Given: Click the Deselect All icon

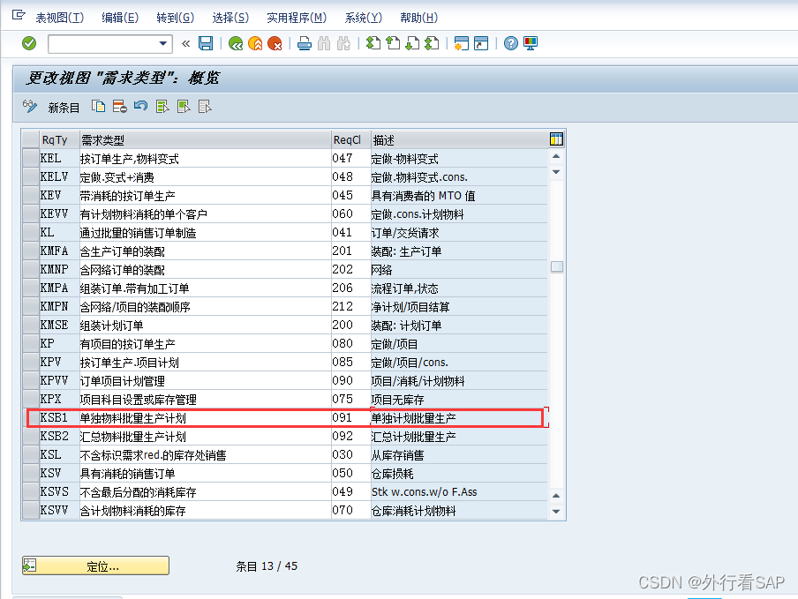Looking at the screenshot, I should coord(205,106).
